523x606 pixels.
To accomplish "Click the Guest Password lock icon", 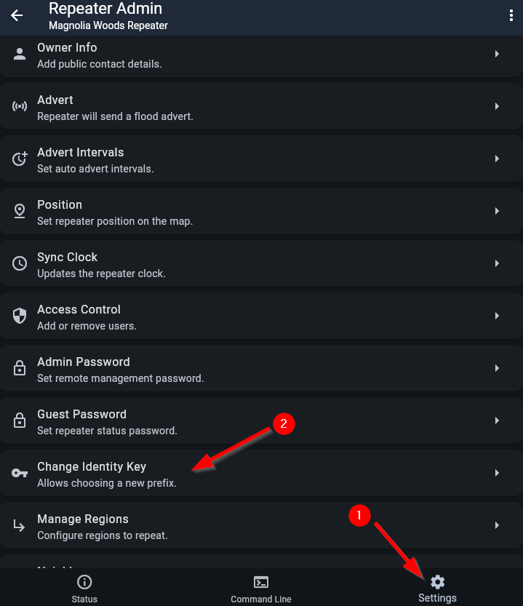I will [20, 420].
